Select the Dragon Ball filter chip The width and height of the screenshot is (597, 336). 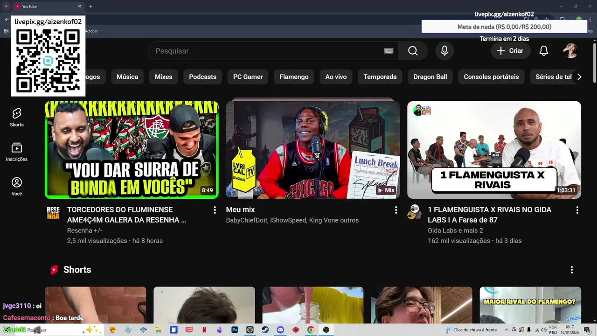pos(430,77)
